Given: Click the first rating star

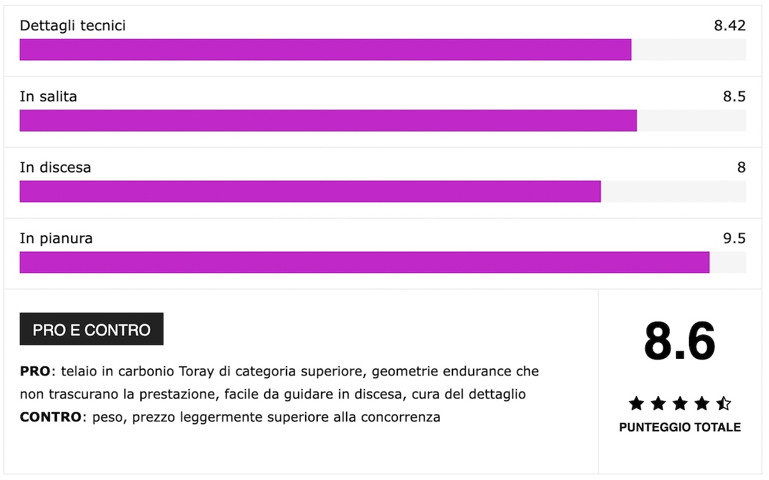Looking at the screenshot, I should [x=636, y=404].
